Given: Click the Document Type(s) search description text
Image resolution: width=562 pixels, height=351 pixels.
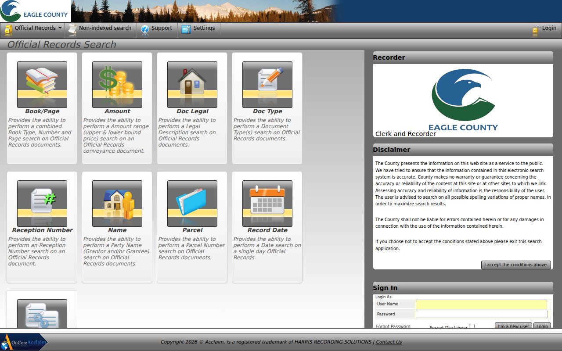Looking at the screenshot, I should 267,129.
